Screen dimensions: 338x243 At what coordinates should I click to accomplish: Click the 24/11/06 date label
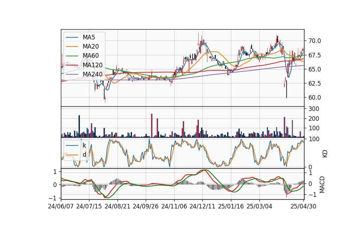pos(174,207)
